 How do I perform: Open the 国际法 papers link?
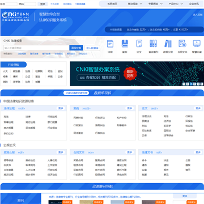tap(167, 130)
